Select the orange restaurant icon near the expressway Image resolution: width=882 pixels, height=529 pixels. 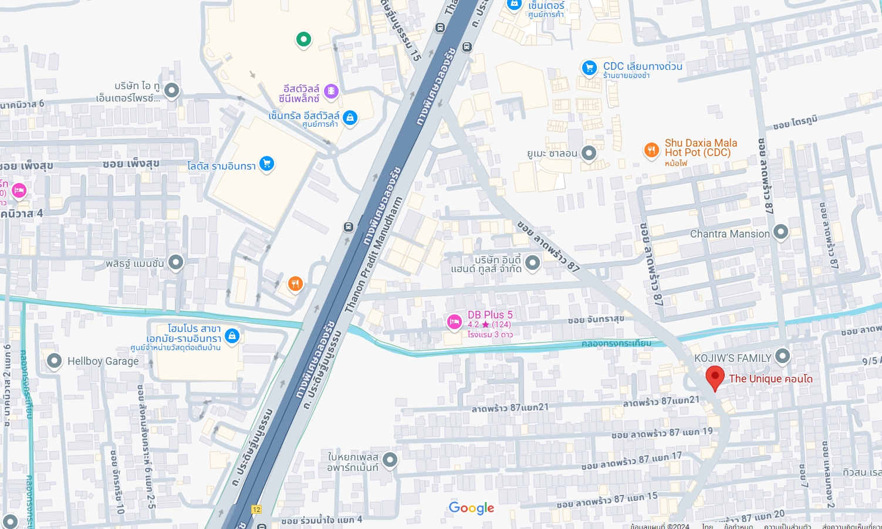click(x=295, y=284)
